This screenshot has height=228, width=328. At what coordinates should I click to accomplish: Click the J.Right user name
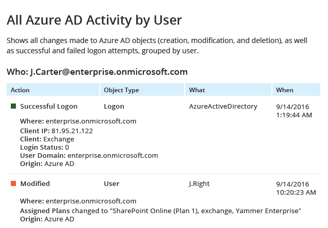point(201,183)
